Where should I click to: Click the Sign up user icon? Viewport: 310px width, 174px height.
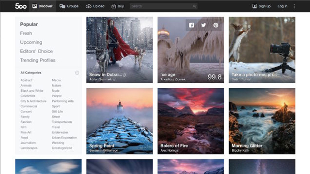pos(254,6)
